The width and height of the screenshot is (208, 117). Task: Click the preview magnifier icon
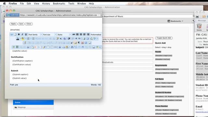click(91, 39)
